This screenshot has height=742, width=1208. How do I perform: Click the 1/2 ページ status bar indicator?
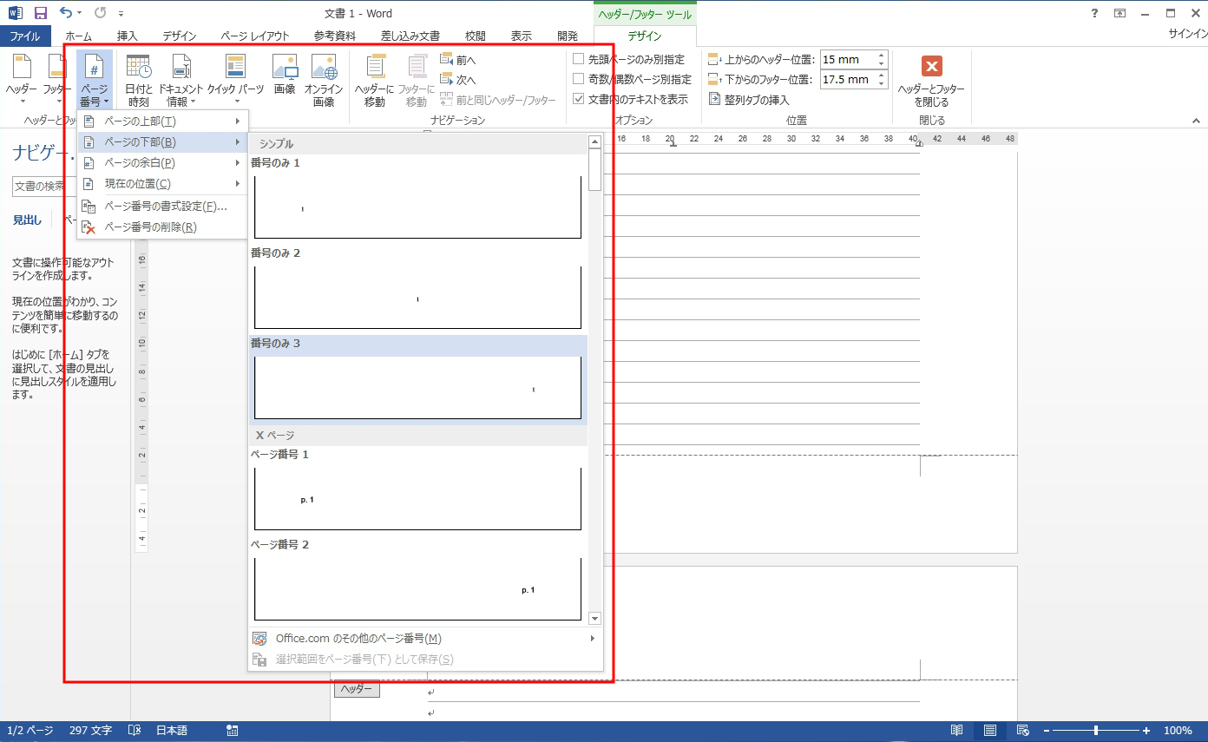pos(30,731)
